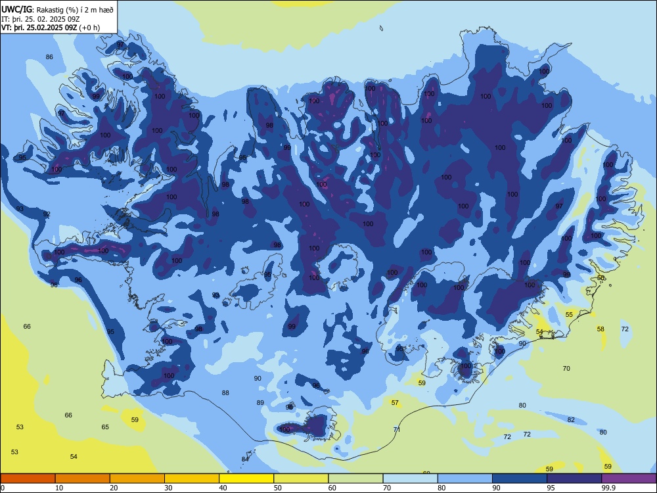The width and height of the screenshot is (657, 493).
Task: Pick the light green 60–70 legend swatch
Action: pos(355,479)
